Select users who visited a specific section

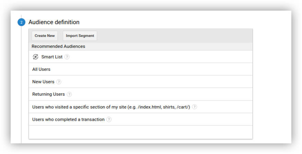[x=111, y=107]
